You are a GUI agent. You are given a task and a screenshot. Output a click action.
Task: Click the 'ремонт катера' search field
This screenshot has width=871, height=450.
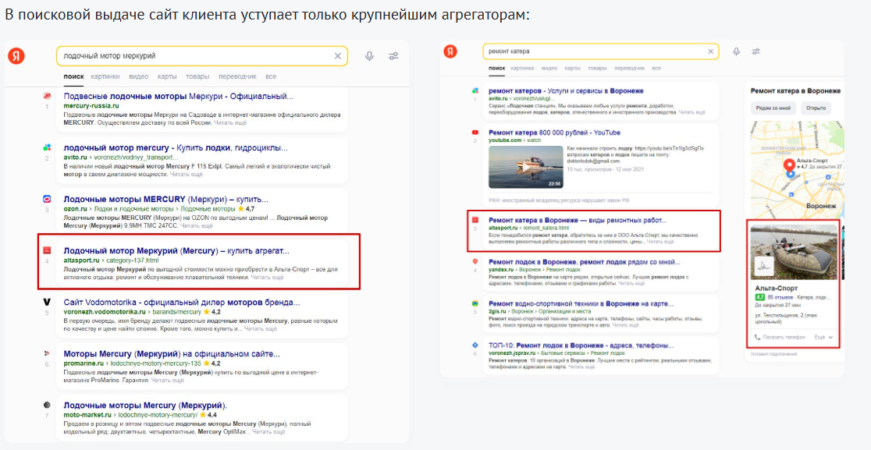600,51
